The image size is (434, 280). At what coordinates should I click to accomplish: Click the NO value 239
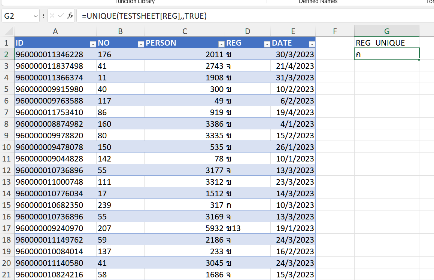point(121,205)
